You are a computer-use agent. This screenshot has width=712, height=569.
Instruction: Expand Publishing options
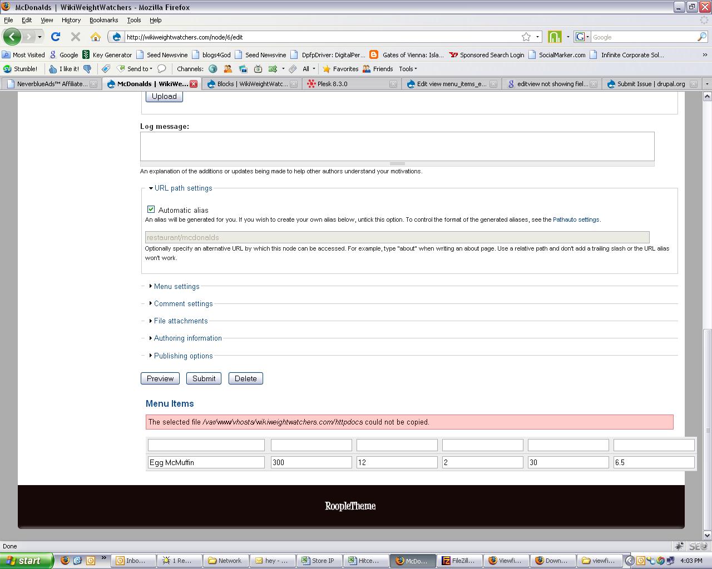click(183, 356)
